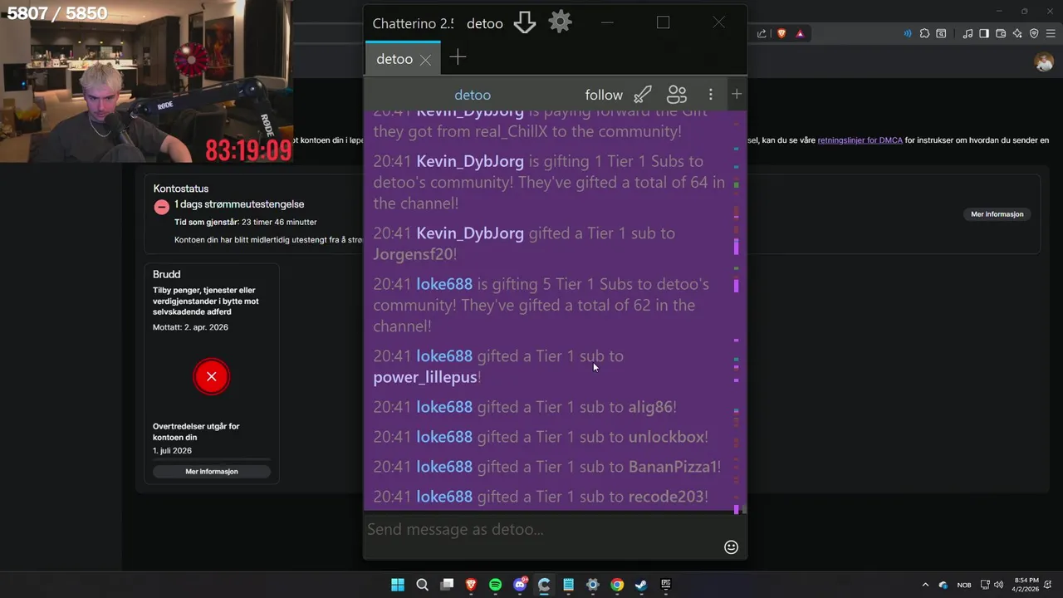The image size is (1063, 598).
Task: Click the volume speaker tray icon
Action: 998,585
